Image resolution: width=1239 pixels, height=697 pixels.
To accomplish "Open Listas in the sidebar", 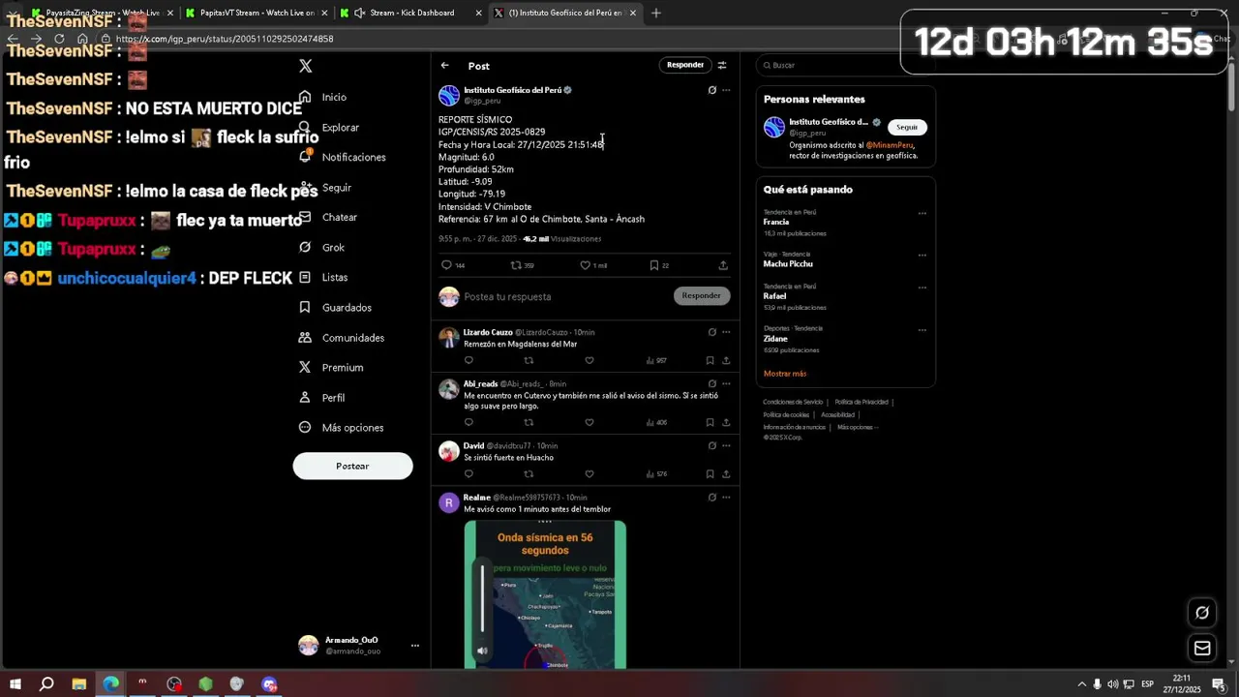I will (x=335, y=277).
